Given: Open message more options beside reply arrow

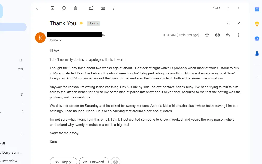Looking at the screenshot, I should [238, 35].
